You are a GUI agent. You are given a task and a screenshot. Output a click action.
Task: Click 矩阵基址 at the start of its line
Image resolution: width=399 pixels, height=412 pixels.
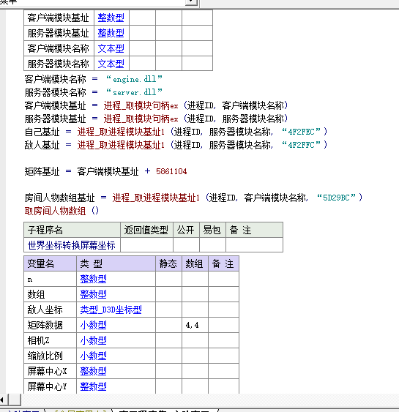[42, 171]
